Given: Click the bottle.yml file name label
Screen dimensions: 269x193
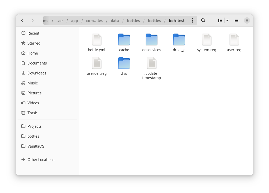Looking at the screenshot, I should (x=97, y=50).
